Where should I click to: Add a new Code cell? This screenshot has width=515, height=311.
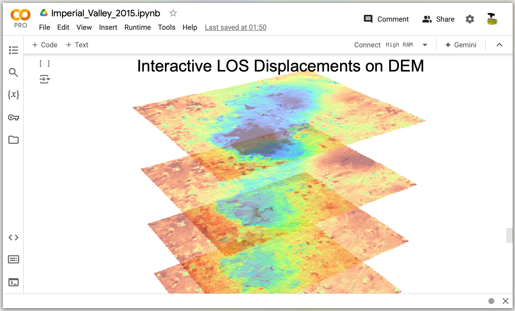(x=45, y=45)
